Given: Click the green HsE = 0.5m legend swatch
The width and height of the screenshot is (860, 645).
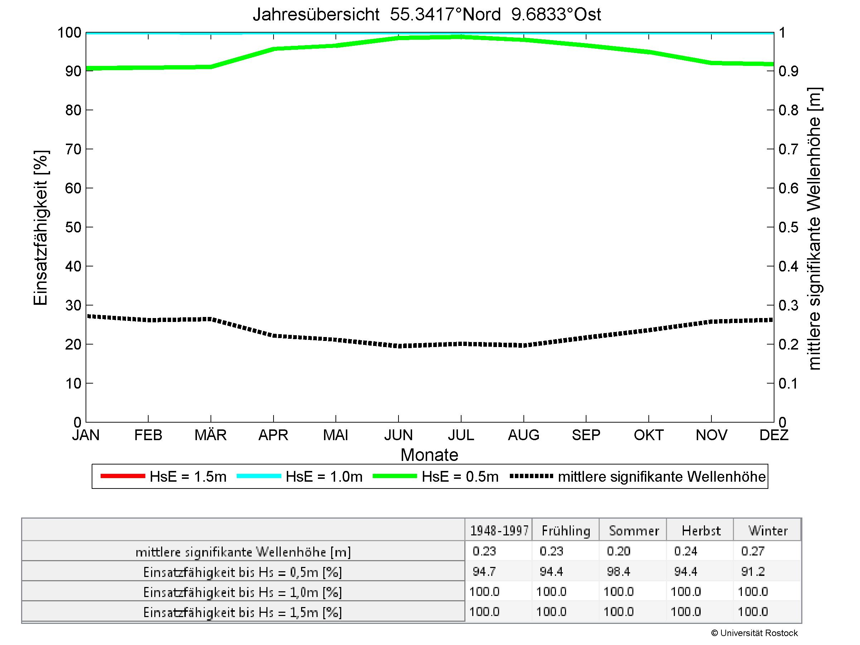Looking at the screenshot, I should pyautogui.click(x=395, y=476).
